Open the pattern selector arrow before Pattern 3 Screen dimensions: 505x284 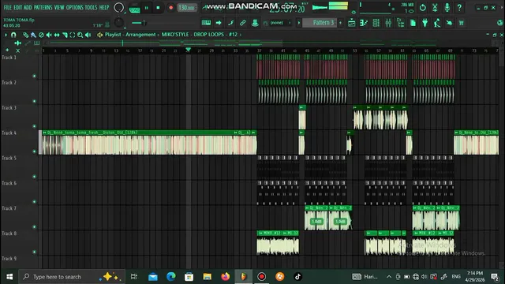(299, 23)
